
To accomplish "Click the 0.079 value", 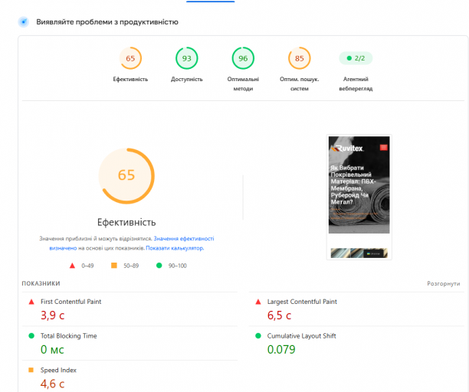I will tap(281, 350).
